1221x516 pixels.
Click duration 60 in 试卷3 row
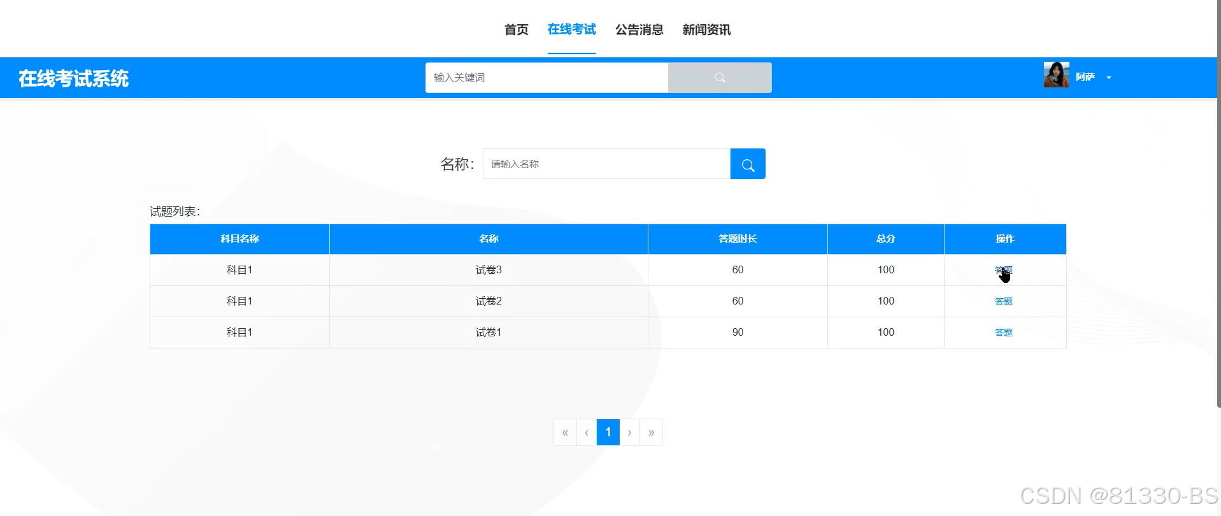pyautogui.click(x=738, y=270)
